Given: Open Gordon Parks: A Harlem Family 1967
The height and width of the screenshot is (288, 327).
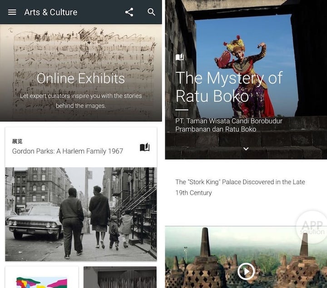Looking at the screenshot, I should (68, 151).
